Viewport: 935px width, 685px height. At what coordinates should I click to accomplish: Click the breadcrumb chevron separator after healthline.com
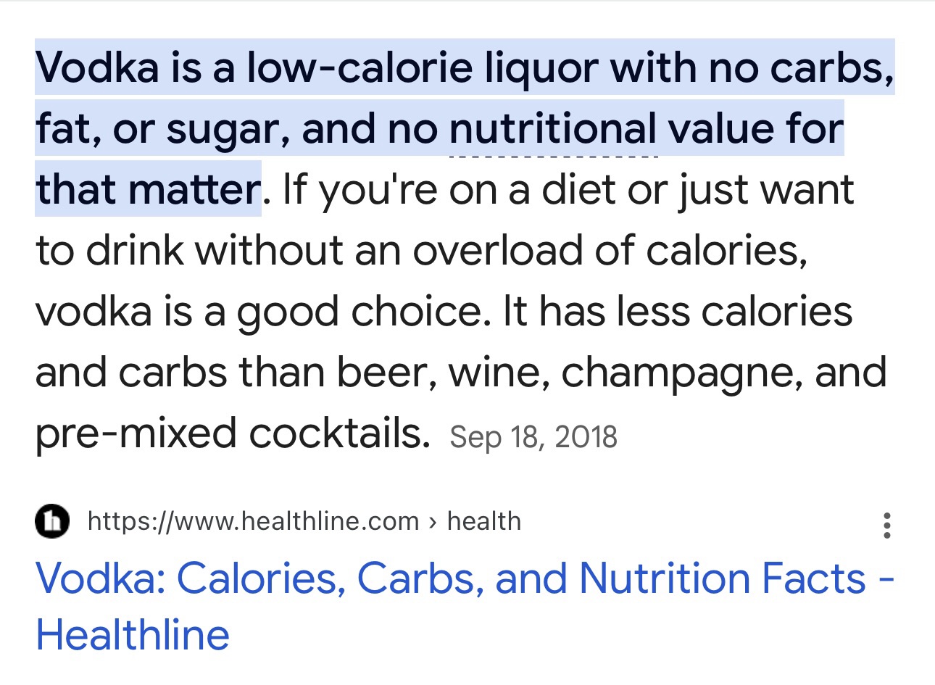433,522
